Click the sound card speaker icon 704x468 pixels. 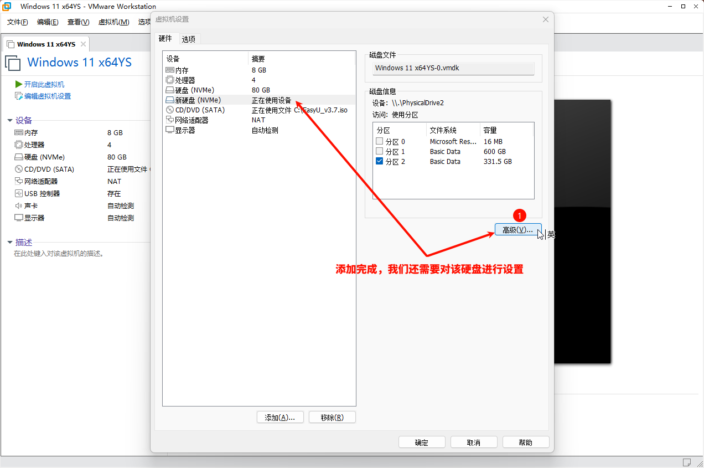(19, 206)
